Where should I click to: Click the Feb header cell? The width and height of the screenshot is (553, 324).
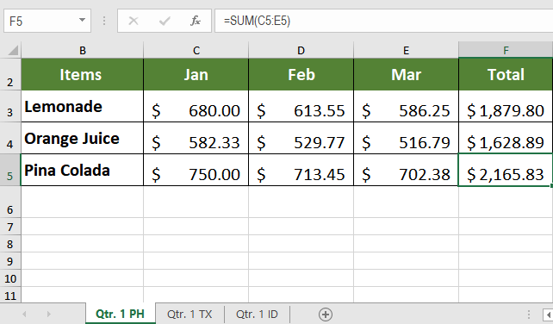pyautogui.click(x=301, y=74)
